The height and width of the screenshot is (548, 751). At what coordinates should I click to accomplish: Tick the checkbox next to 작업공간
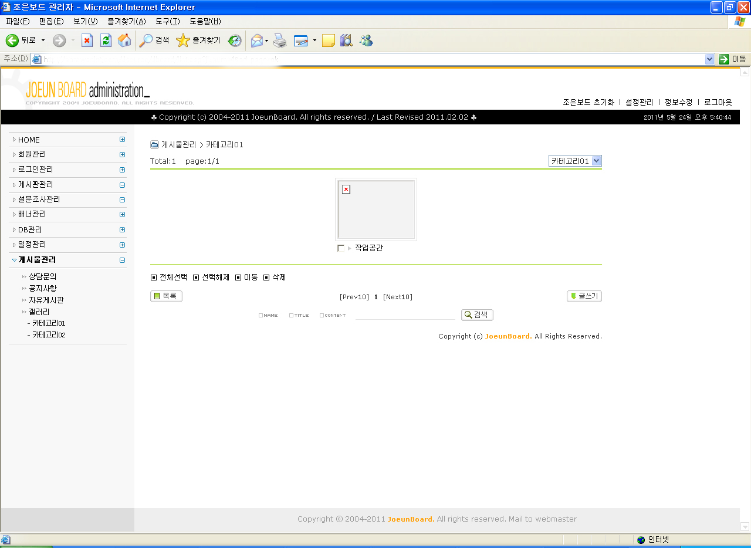(x=341, y=248)
